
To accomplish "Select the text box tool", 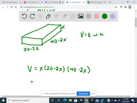I will click(x=72, y=16).
